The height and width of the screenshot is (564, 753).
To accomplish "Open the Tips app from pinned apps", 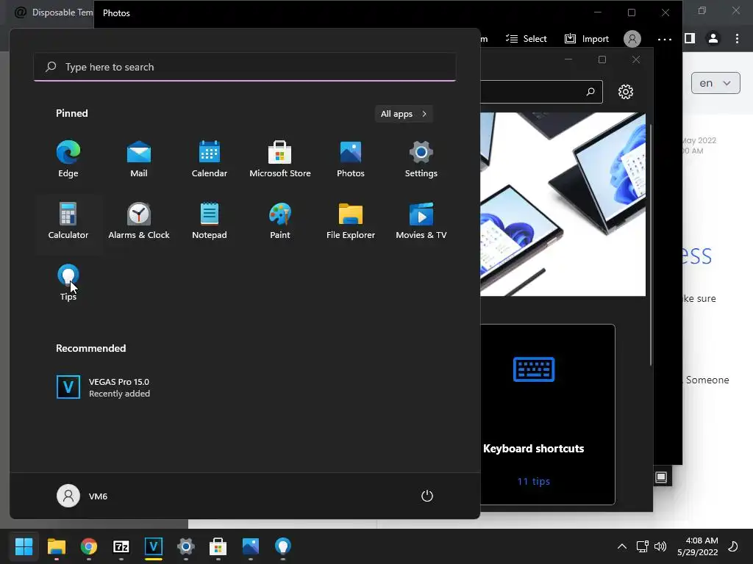I will pos(68,283).
